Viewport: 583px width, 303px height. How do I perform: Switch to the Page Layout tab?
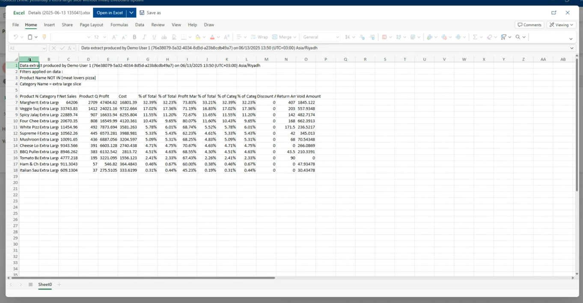92,25
